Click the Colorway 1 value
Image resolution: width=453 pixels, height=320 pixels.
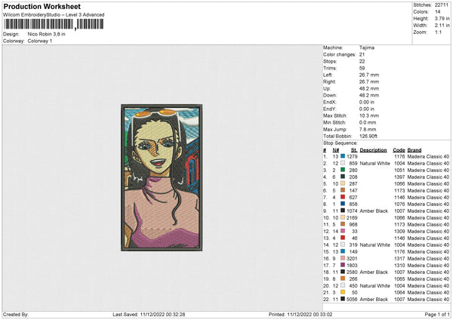tap(40, 41)
